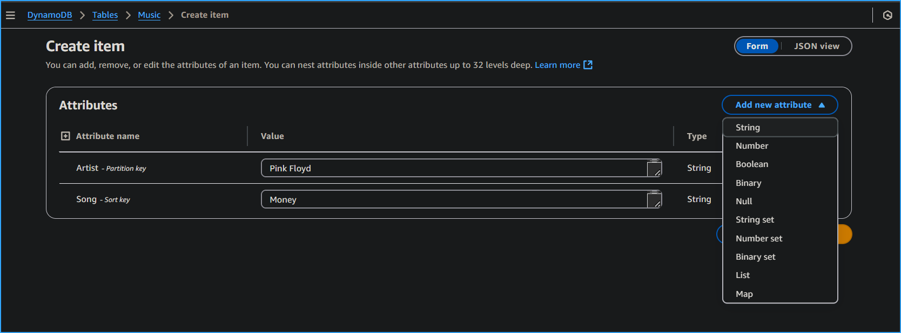
Task: Click the String type in Song row
Action: (699, 199)
